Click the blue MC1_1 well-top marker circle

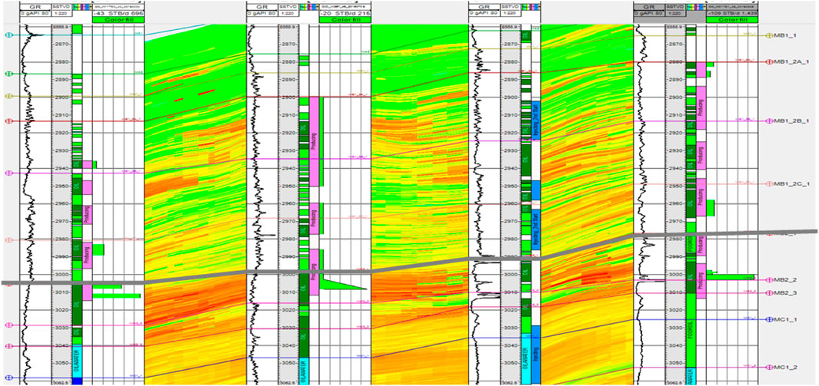click(x=769, y=319)
